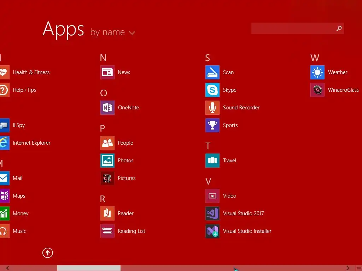Screen dimensions: 362x271
Task: Launch the WinaeroGlass icon
Action: (317, 90)
